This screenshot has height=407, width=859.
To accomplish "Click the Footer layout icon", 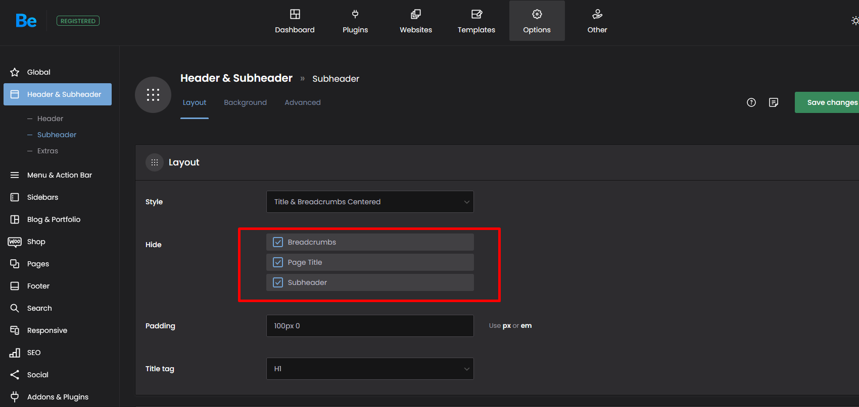I will (15, 286).
